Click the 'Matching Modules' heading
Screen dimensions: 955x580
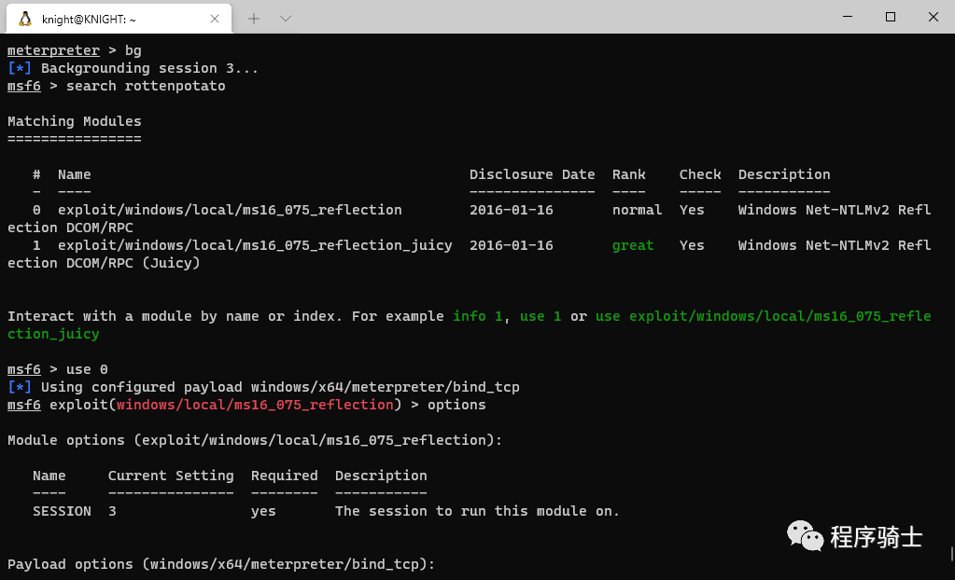tap(75, 121)
